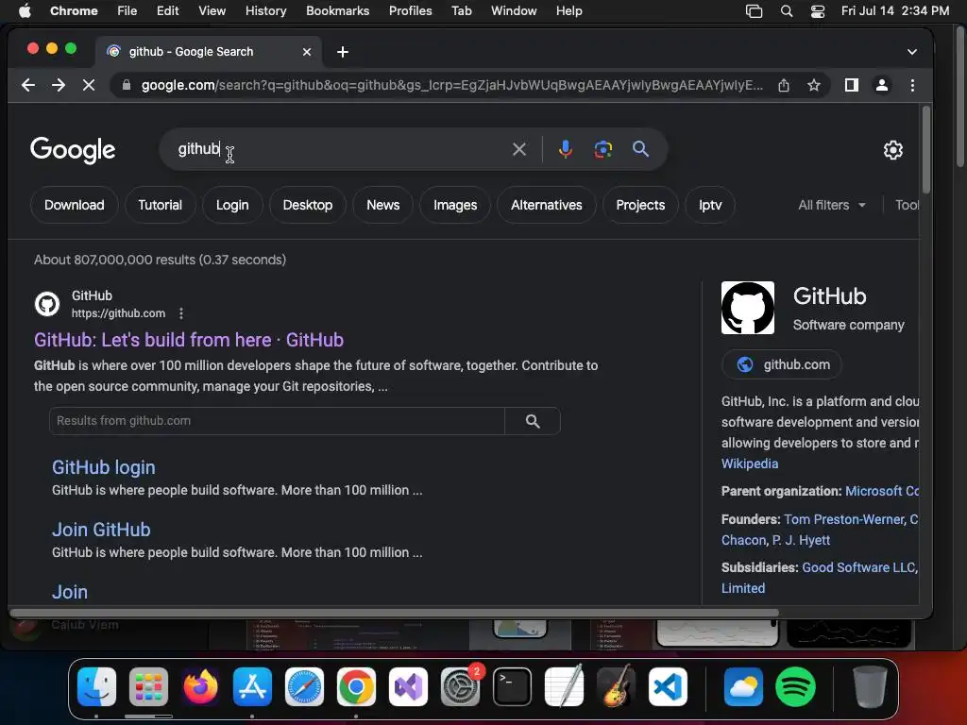The image size is (967, 725).
Task: Open the History menu
Action: click(265, 11)
